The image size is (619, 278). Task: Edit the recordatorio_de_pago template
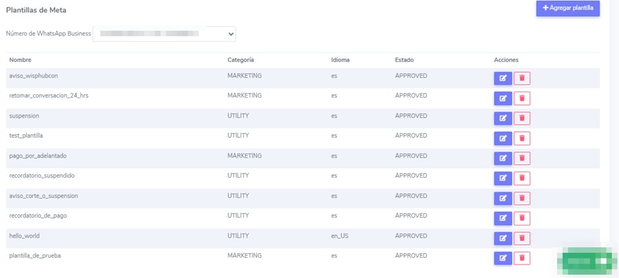[503, 218]
